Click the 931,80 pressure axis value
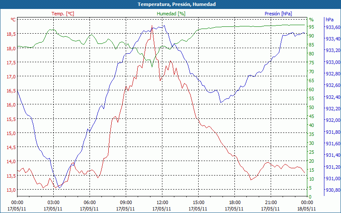Image resolution: width=341 pixels, height=213 pixels. point(332,132)
